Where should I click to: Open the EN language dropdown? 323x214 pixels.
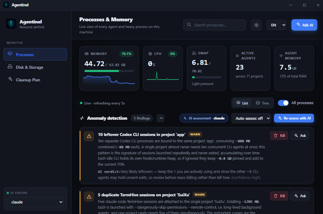(276, 25)
